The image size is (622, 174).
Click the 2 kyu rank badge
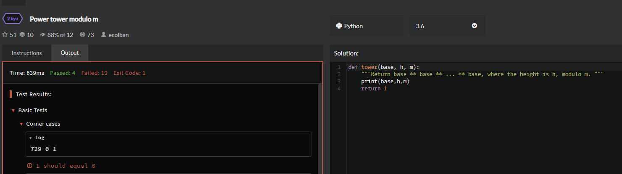coord(13,19)
